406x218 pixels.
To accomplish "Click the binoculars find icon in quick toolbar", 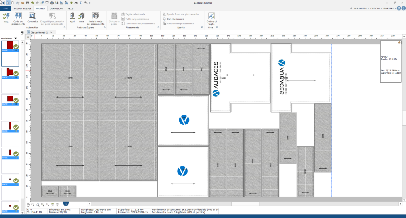I will click(x=76, y=3).
